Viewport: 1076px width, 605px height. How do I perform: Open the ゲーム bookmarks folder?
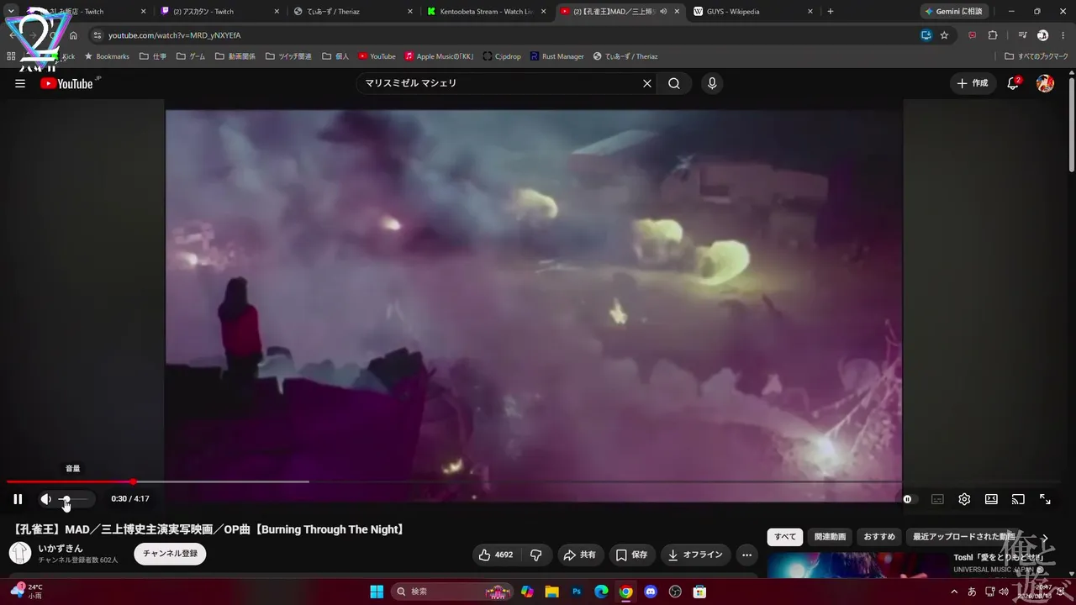(x=191, y=56)
